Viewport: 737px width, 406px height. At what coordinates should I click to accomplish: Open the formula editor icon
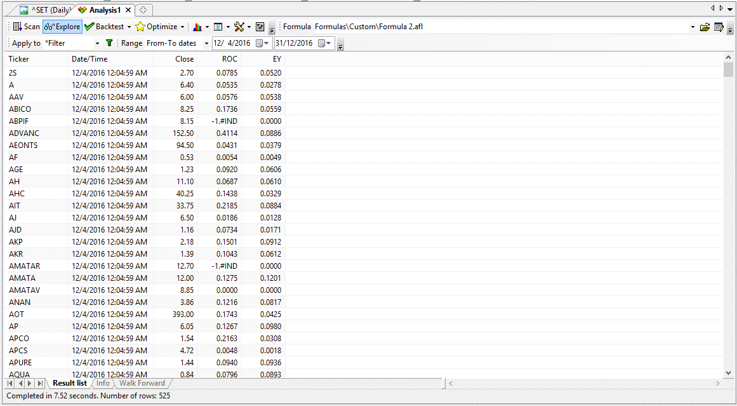point(719,27)
